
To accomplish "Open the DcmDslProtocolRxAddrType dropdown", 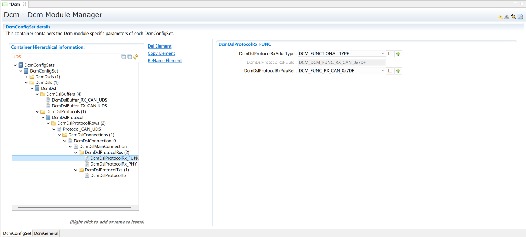I will pyautogui.click(x=383, y=54).
